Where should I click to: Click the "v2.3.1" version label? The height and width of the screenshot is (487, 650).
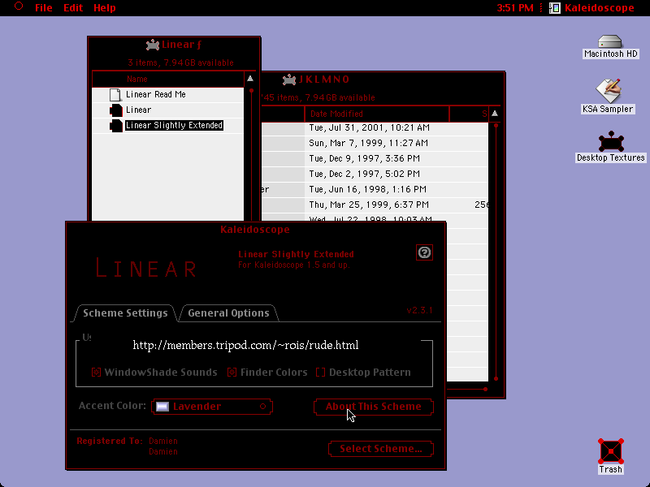point(419,311)
